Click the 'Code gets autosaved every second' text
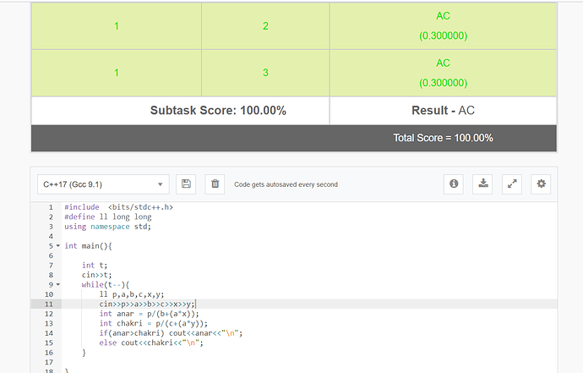 pyautogui.click(x=286, y=184)
